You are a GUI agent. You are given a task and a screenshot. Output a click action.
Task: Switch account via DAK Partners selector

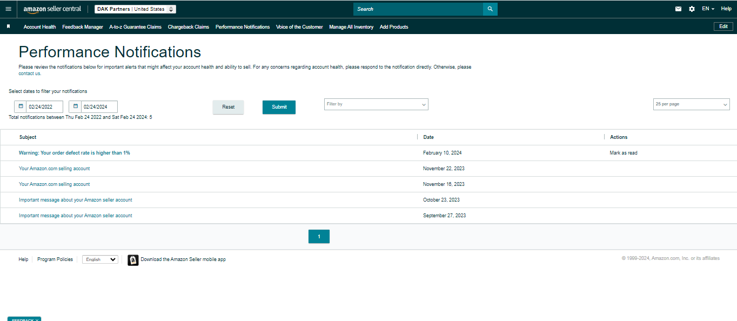tap(135, 9)
